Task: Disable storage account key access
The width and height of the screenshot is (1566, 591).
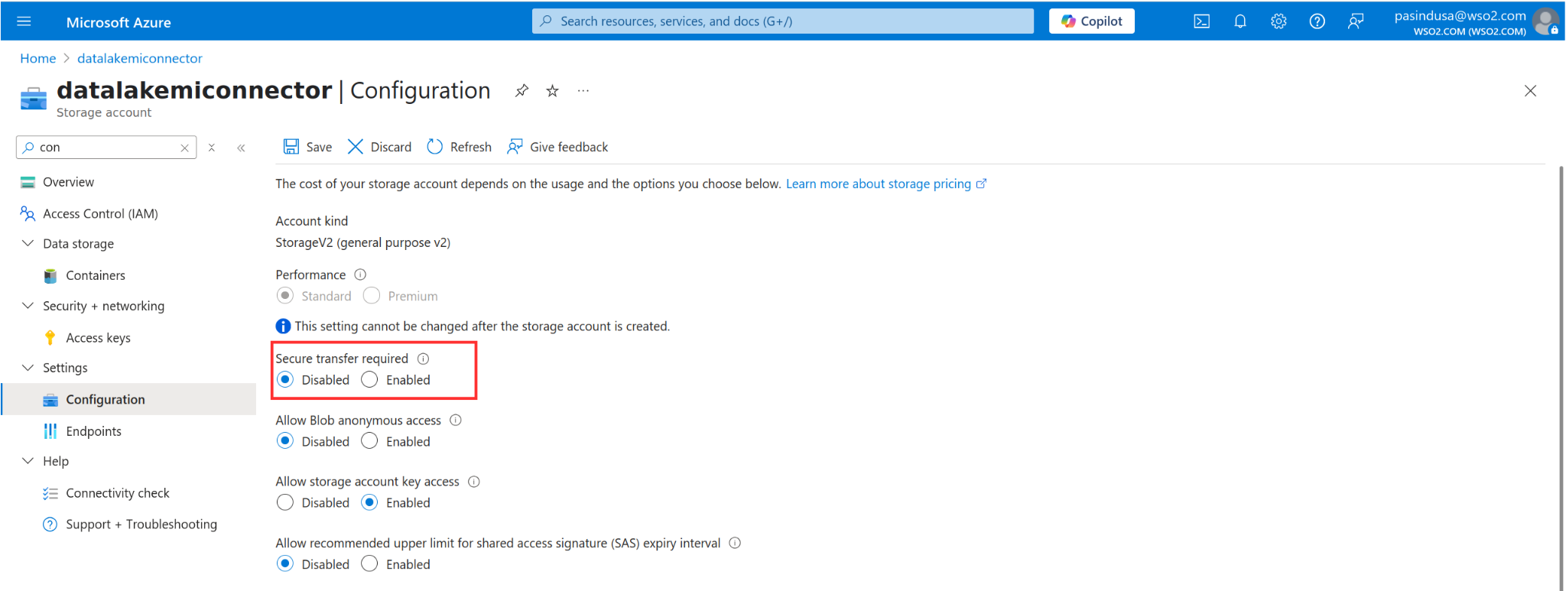Action: (285, 502)
